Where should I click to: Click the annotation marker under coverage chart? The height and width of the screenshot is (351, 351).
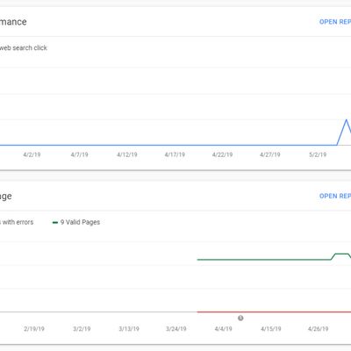tap(240, 318)
